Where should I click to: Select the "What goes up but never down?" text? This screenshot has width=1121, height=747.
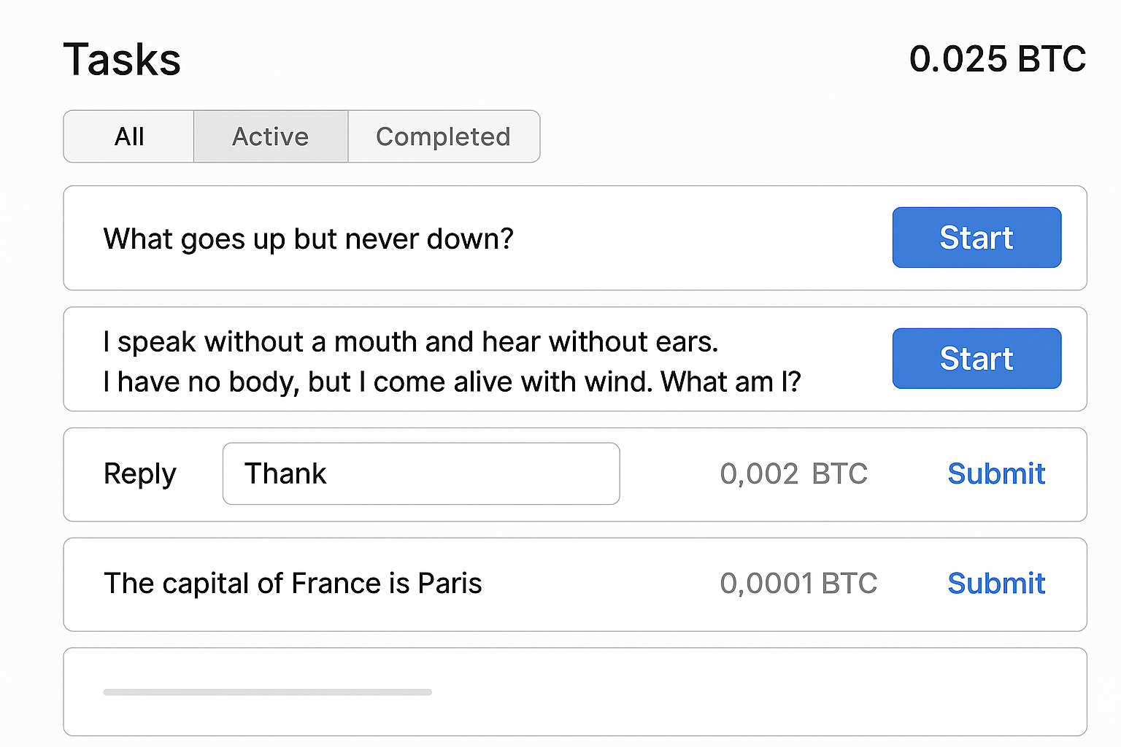[x=309, y=239]
